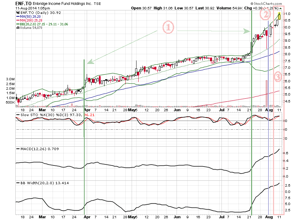Viewport: 296px width, 220px height.
Task: Click the 2.0M volume axis label
Action: 10,88
